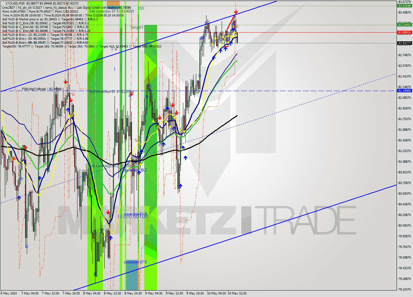Image resolution: width=413 pixels, height=297 pixels.
Task: Click the 'Sell %20 @ Entry -50: 86.50931' line
Action: point(45,38)
